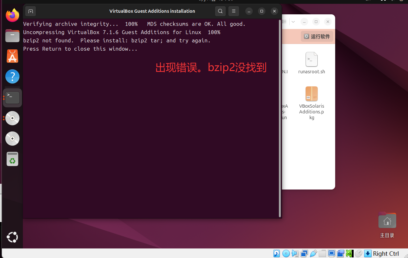Click the terminal's vertical scrollbar

click(280, 118)
